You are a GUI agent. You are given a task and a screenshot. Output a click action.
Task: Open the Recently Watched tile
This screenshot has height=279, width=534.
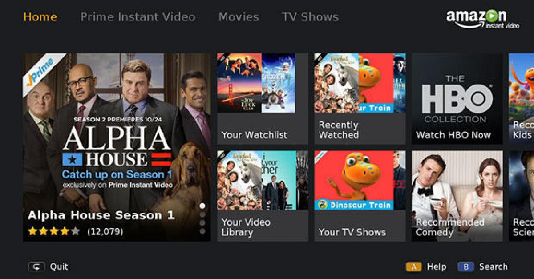tap(360, 99)
